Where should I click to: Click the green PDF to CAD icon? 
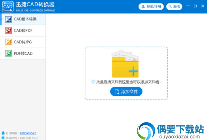click(8, 53)
